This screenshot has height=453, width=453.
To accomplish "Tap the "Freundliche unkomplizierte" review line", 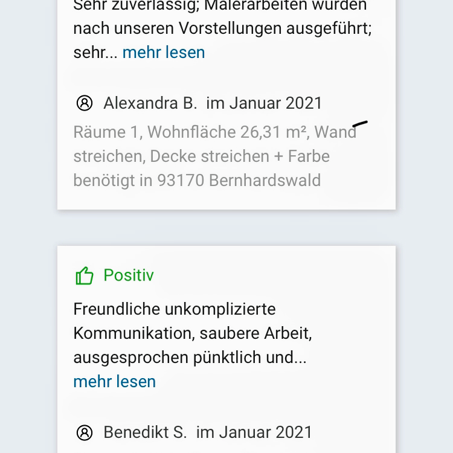I will (175, 309).
